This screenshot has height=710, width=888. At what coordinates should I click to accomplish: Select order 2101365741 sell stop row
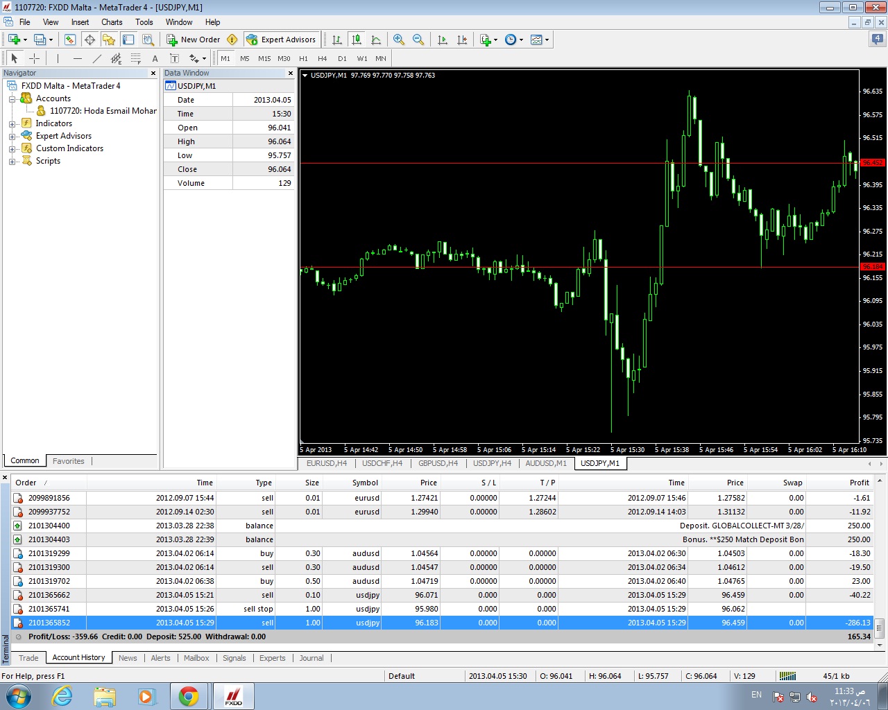(443, 609)
